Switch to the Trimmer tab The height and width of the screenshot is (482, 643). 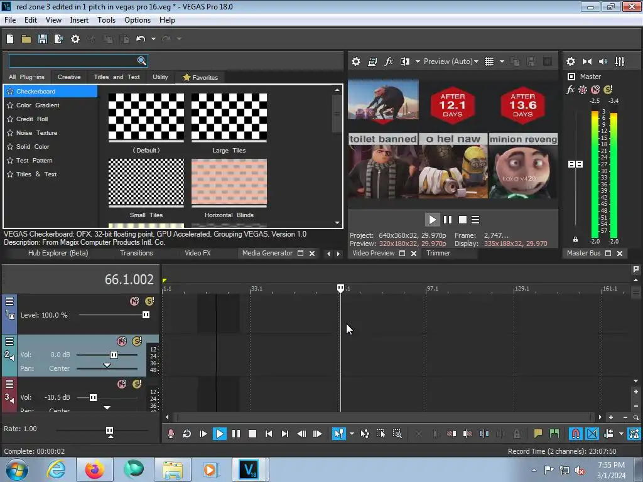(438, 253)
